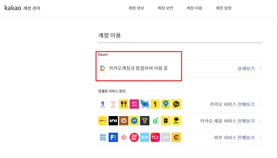Viewport: 277px width, 158px height.
Task: Open the light blue 12:00 icon
Action: [x=145, y=137]
